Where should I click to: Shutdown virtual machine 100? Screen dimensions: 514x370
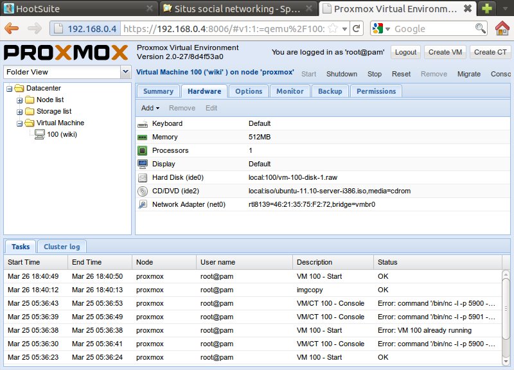[342, 74]
